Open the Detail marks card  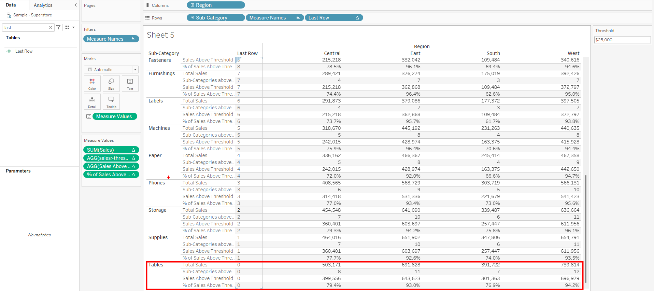[x=92, y=101]
